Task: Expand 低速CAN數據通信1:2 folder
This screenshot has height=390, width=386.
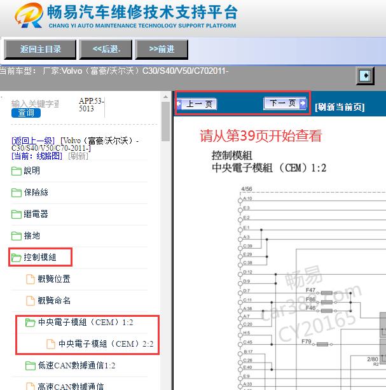Action: [76, 366]
